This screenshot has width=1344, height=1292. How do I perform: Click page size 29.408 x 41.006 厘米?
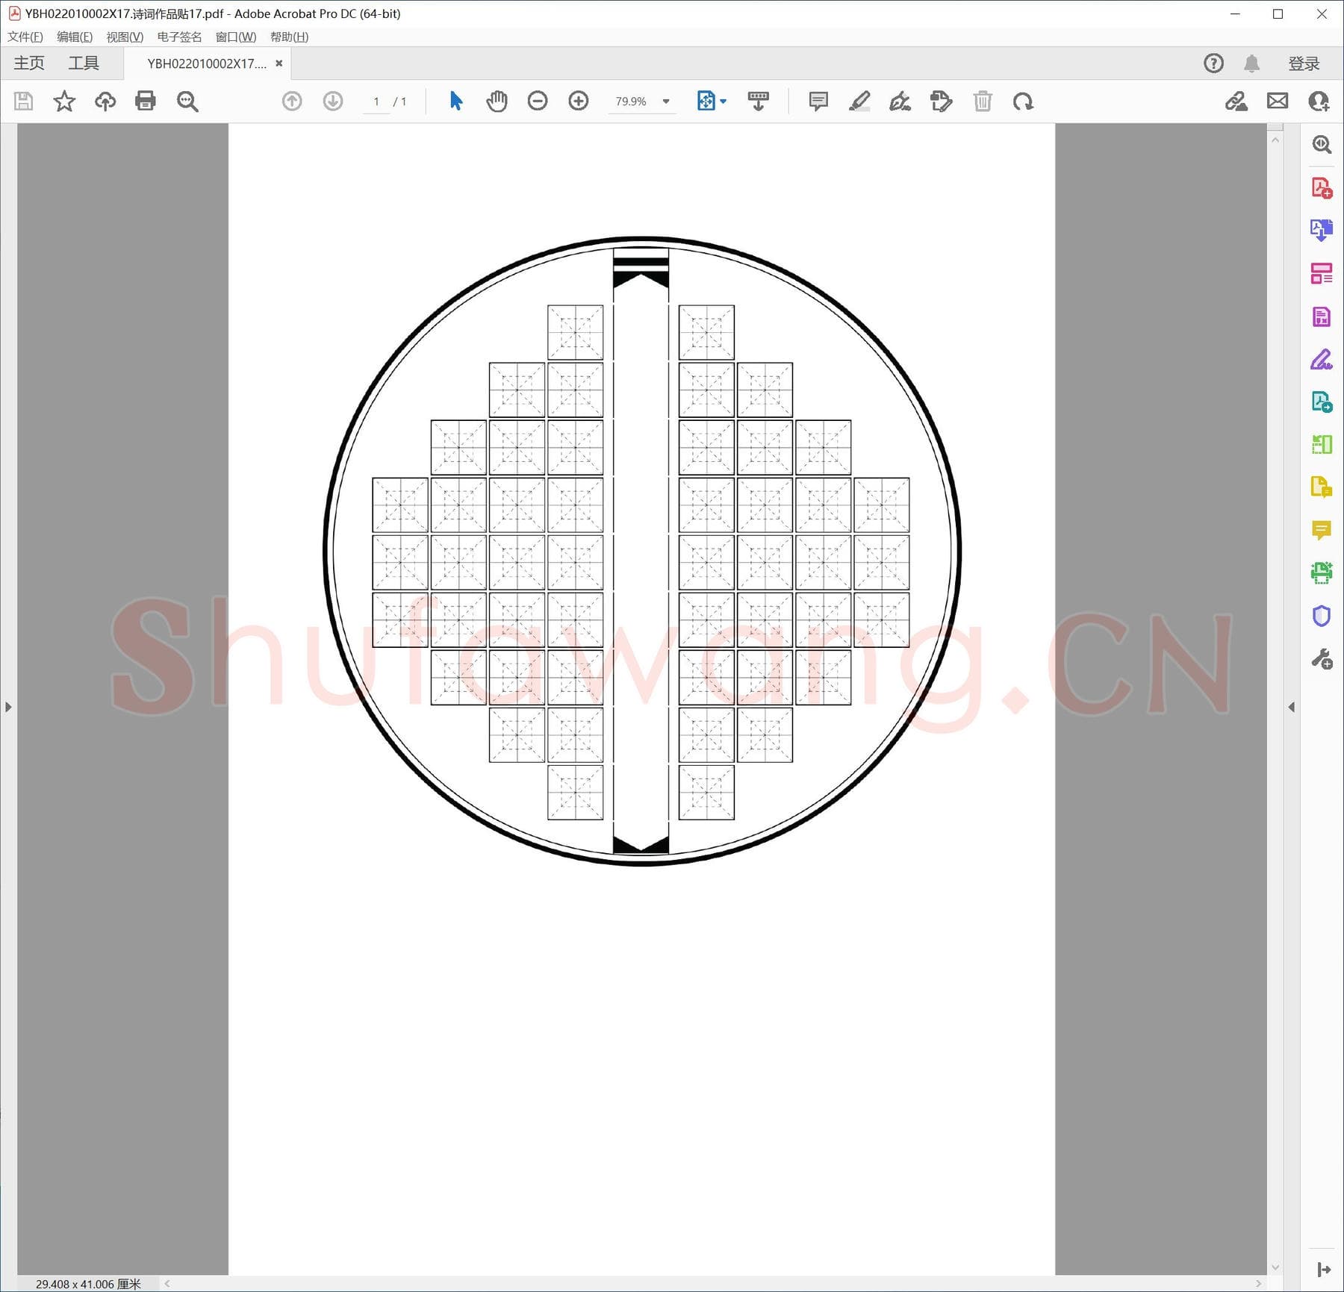[88, 1284]
